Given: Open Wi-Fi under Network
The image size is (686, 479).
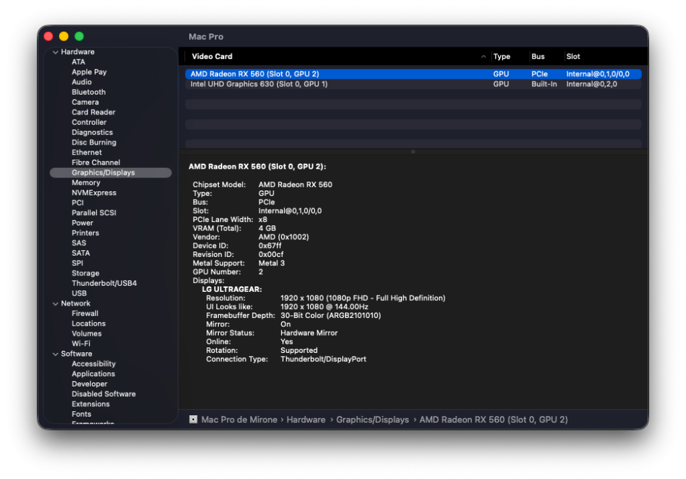Looking at the screenshot, I should point(81,343).
